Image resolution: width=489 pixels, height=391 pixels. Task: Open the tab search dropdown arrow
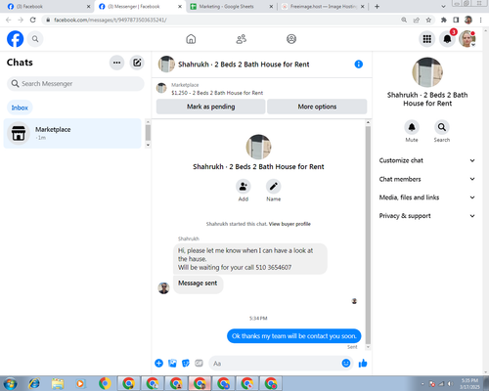(443, 6)
